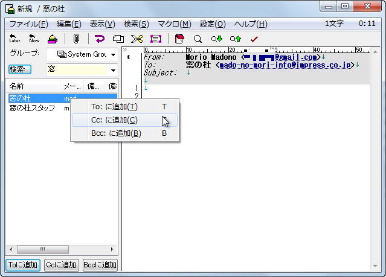This screenshot has width=386, height=277.
Task: Click the search input containing 窓
Action: point(77,70)
